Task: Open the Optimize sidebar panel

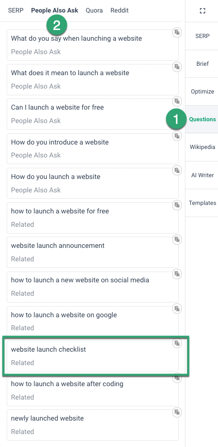Action: (x=202, y=92)
